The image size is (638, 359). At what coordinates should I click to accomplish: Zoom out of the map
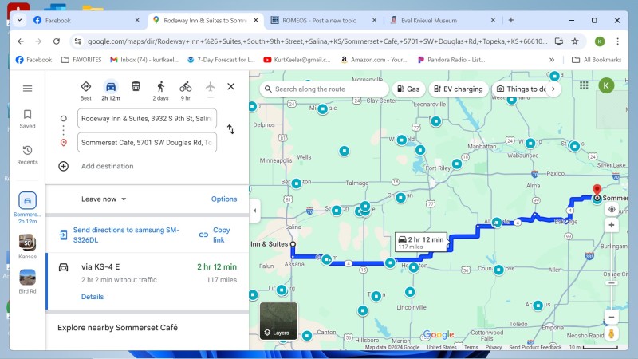click(x=612, y=317)
